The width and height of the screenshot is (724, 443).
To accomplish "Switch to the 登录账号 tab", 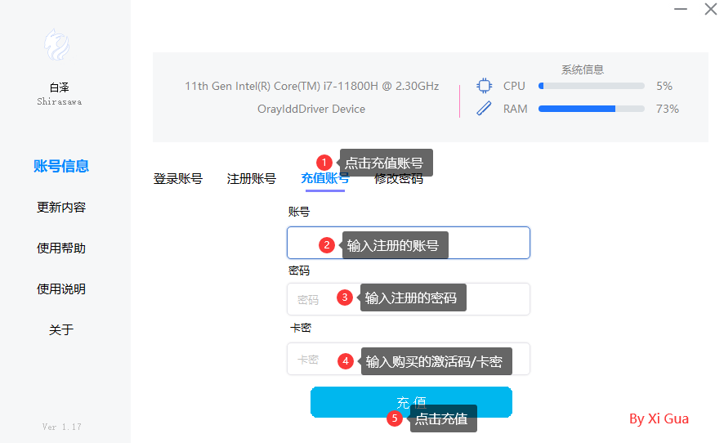I will coord(177,179).
